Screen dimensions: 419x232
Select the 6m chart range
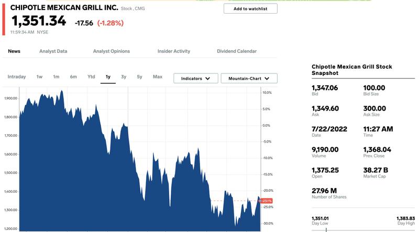[73, 76]
